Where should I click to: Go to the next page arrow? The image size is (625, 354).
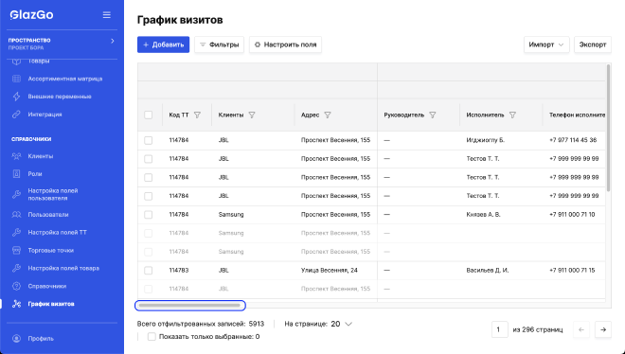pyautogui.click(x=603, y=329)
